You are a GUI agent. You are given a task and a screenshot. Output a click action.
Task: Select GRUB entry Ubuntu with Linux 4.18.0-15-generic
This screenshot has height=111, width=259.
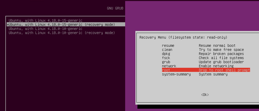pyautogui.click(x=45, y=20)
